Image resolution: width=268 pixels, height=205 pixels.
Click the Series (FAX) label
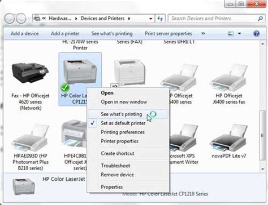(x=129, y=42)
